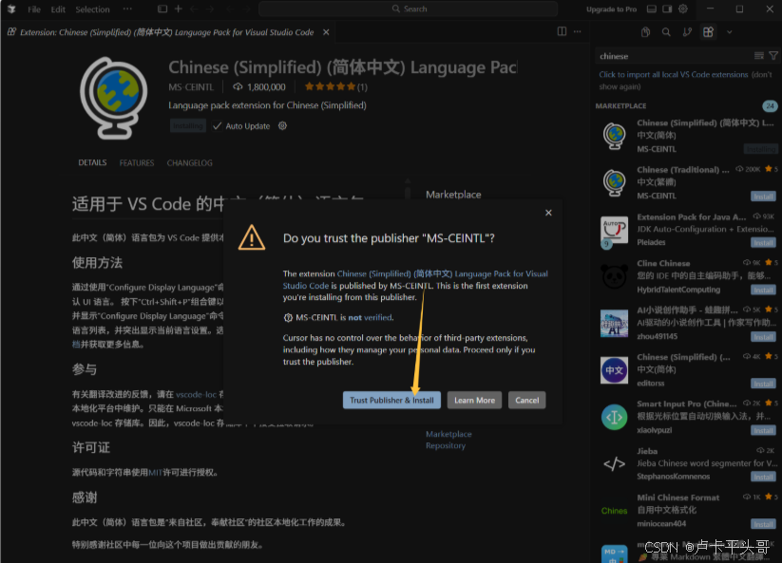Install Smart Input Pro extension

tap(763, 430)
